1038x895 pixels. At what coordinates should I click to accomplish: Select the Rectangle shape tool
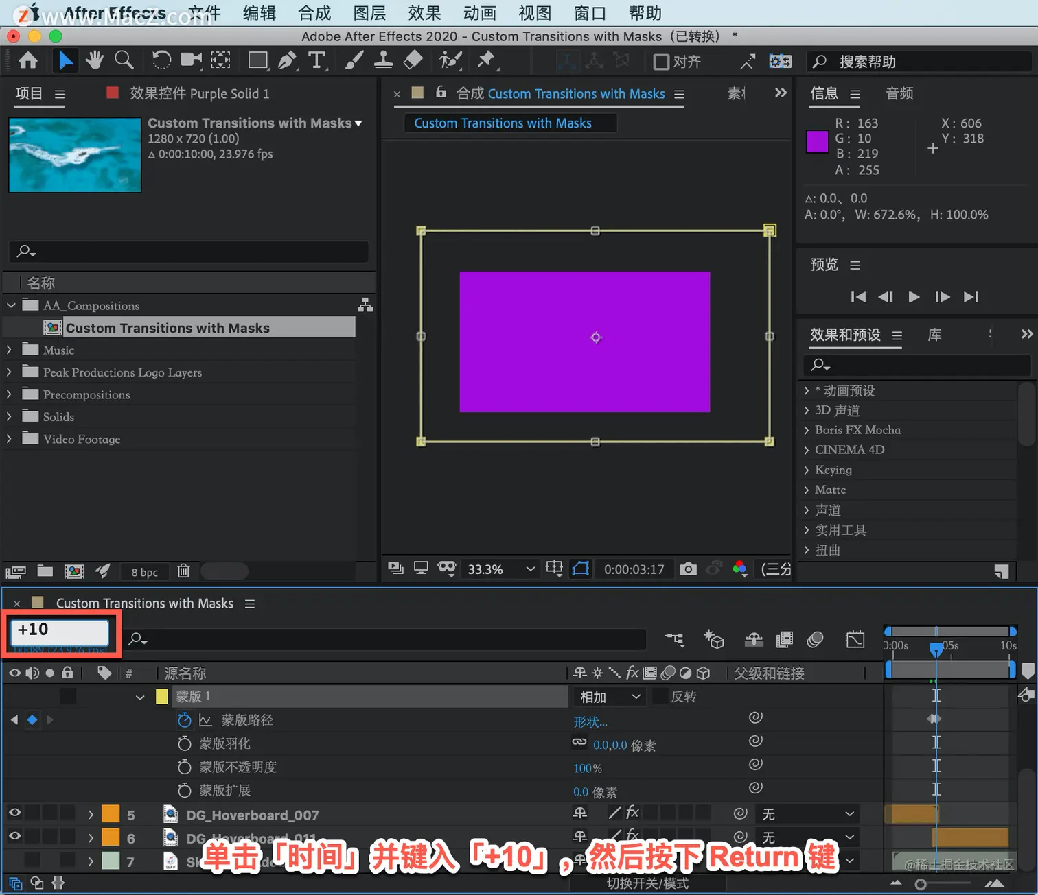(258, 60)
